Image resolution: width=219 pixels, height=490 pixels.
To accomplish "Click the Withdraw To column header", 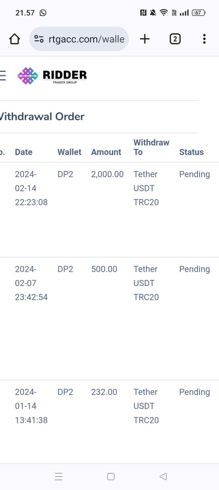I will [x=151, y=147].
